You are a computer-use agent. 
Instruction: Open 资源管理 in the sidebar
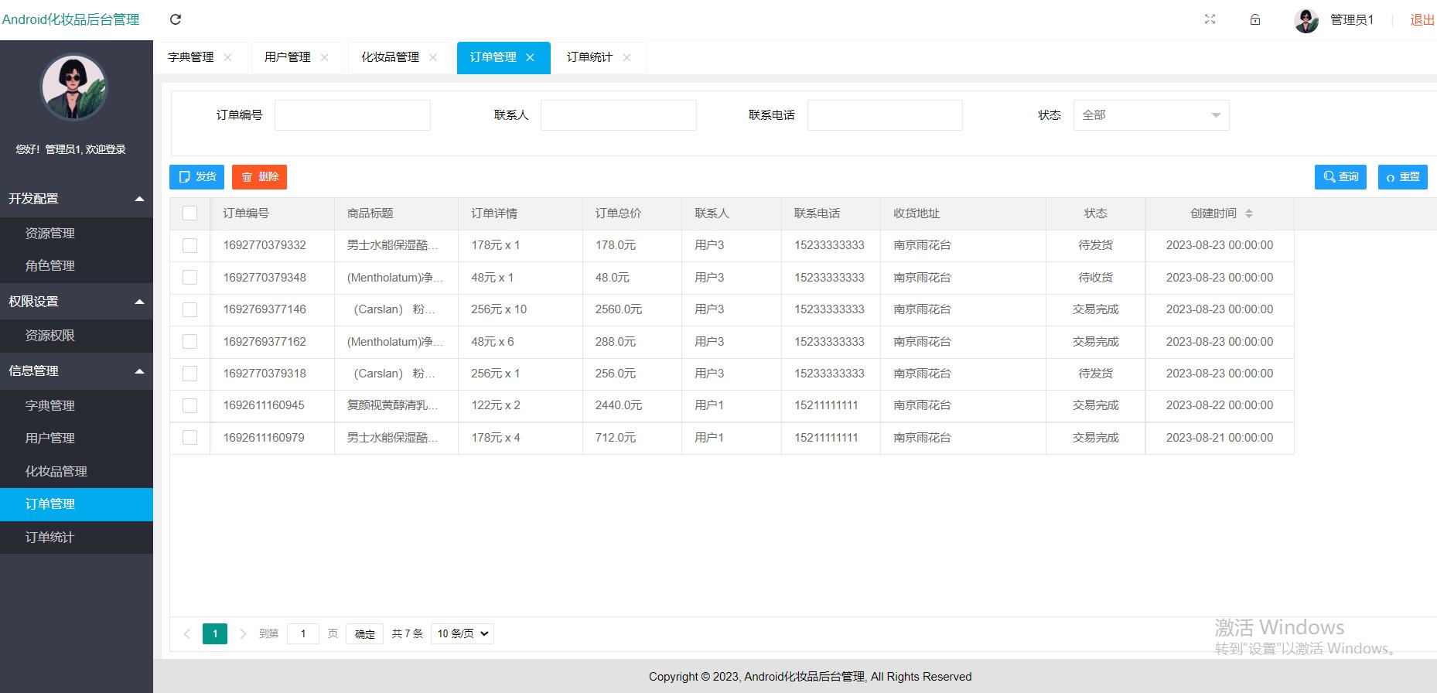[77, 234]
